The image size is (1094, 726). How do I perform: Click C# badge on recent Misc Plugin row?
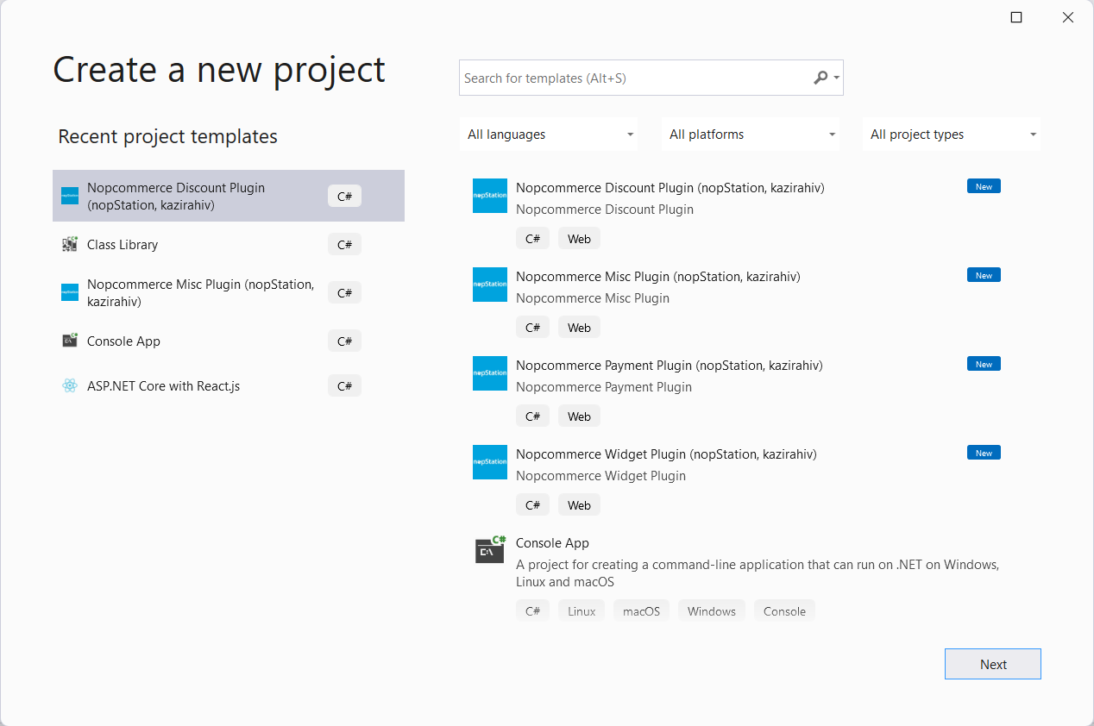click(x=344, y=292)
